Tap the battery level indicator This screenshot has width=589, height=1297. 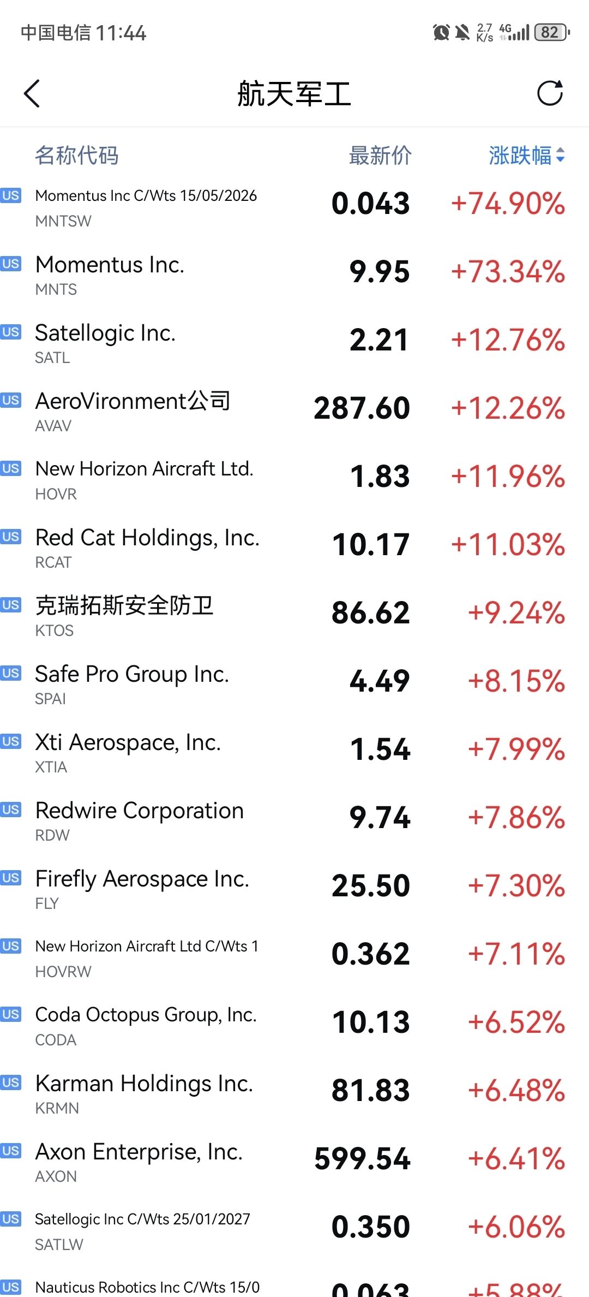click(x=552, y=33)
